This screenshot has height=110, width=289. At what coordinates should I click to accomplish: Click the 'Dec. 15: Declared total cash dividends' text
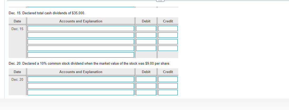point(47,13)
